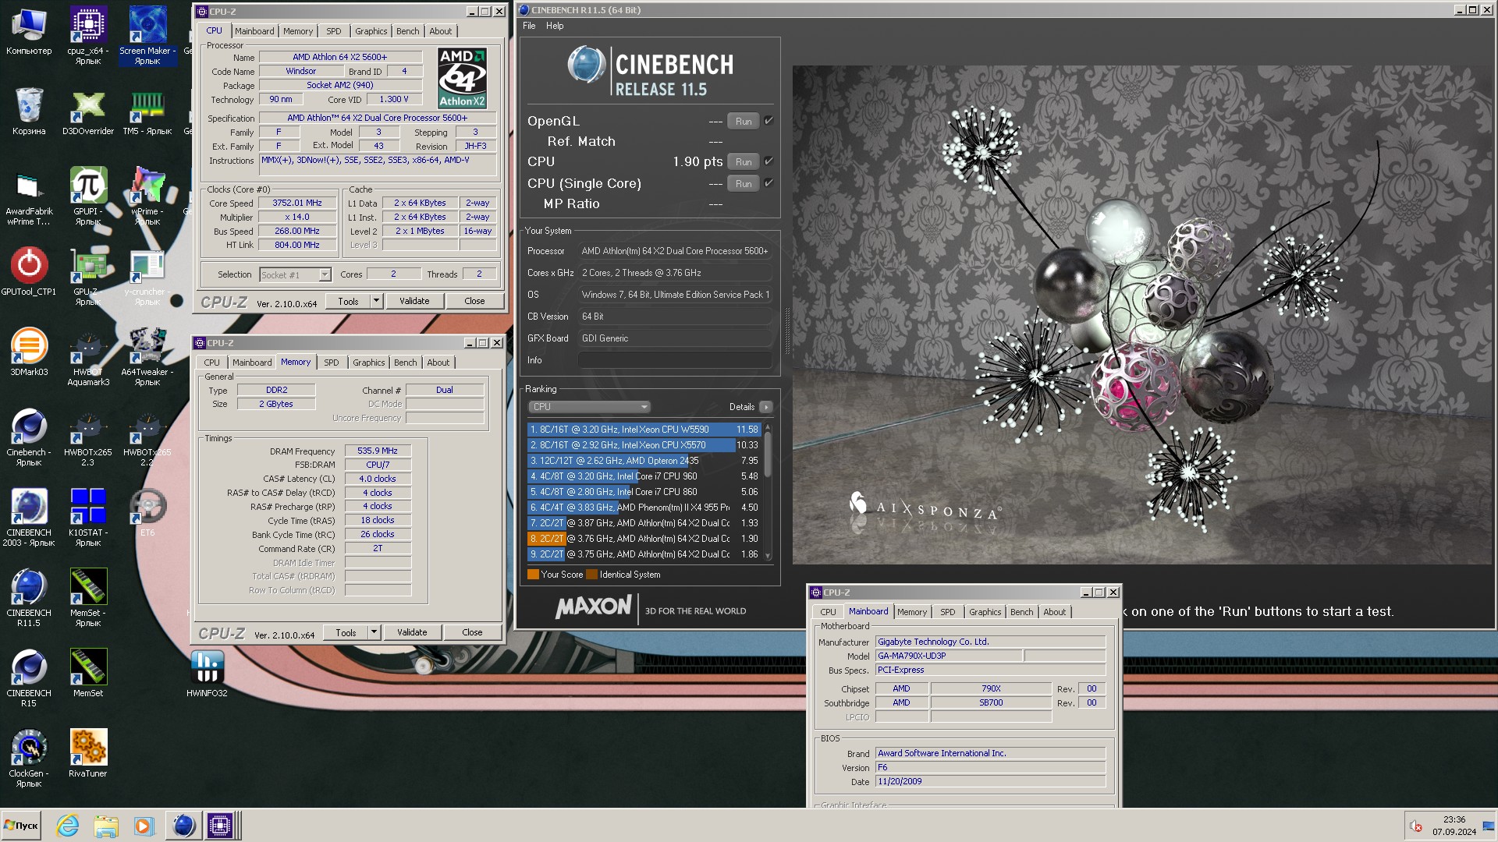Open the AwardFabrik wPrime icon
The width and height of the screenshot is (1498, 842).
pos(29,197)
